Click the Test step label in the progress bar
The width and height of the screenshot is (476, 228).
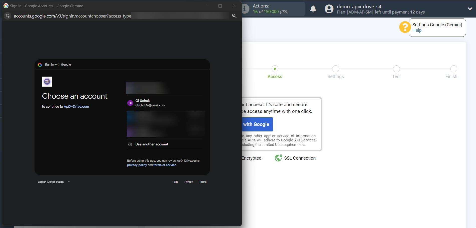tap(396, 76)
